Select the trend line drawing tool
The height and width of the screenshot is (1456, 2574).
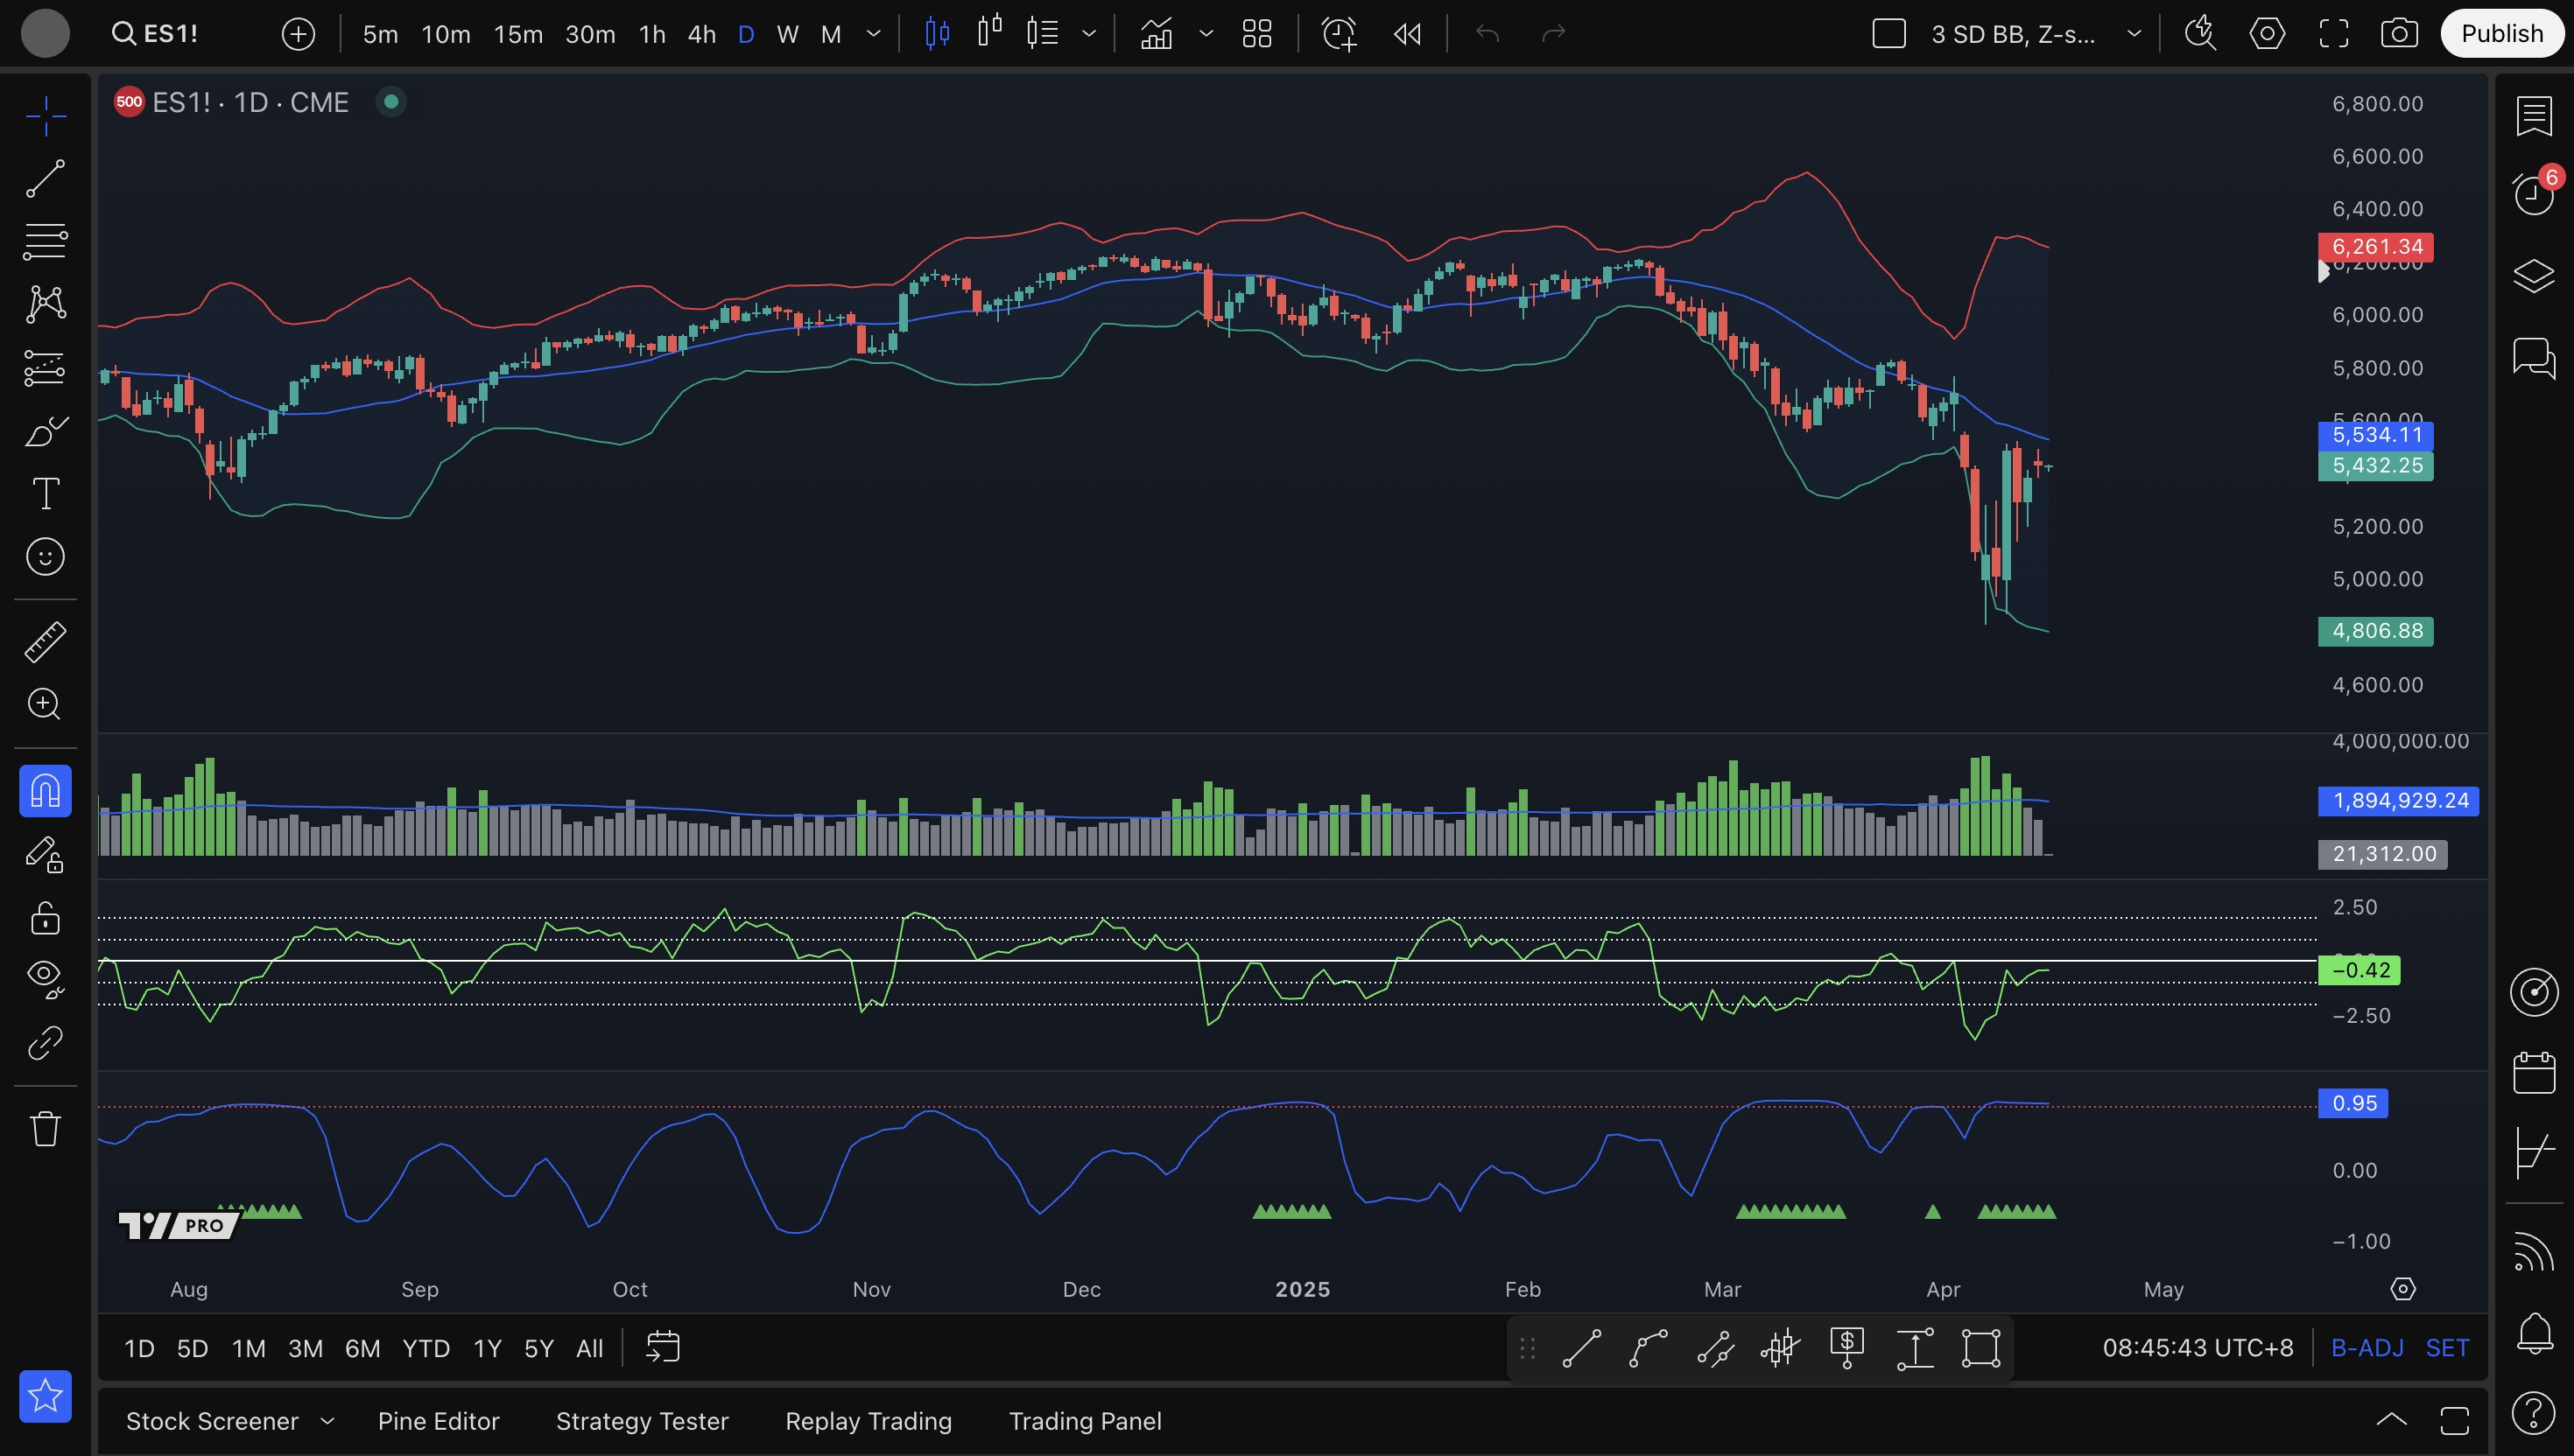pos(45,179)
